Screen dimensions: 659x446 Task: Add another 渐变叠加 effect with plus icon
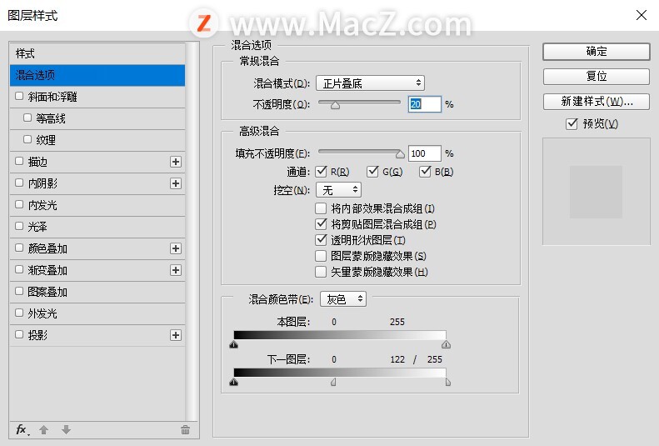(x=176, y=270)
